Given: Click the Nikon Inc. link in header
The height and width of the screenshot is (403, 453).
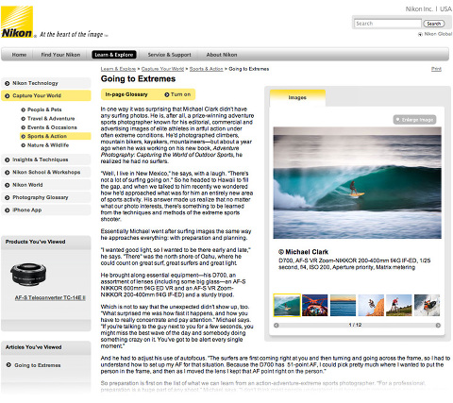Looking at the screenshot, I should click(x=419, y=9).
